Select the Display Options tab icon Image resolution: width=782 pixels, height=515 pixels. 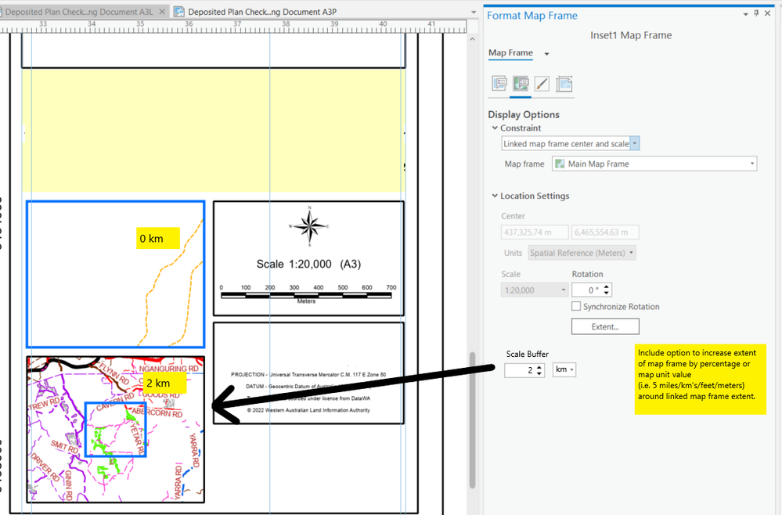[521, 83]
